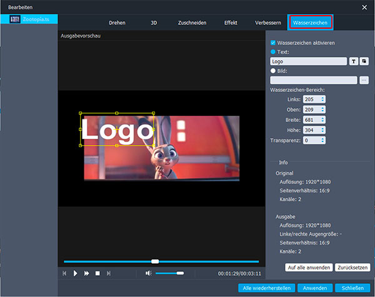
Task: Open the watermark text color picker
Action: 364,61
